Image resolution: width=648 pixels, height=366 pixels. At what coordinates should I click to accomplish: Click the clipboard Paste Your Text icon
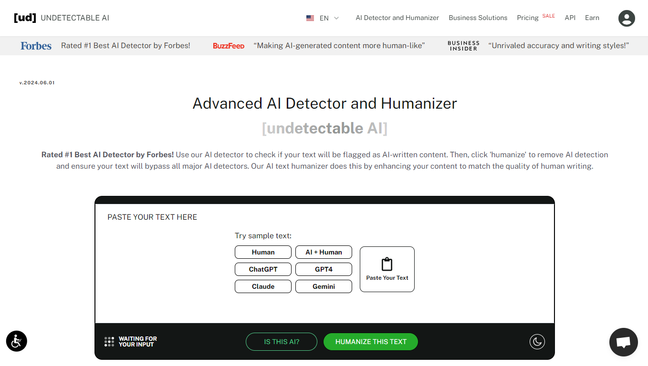click(387, 264)
